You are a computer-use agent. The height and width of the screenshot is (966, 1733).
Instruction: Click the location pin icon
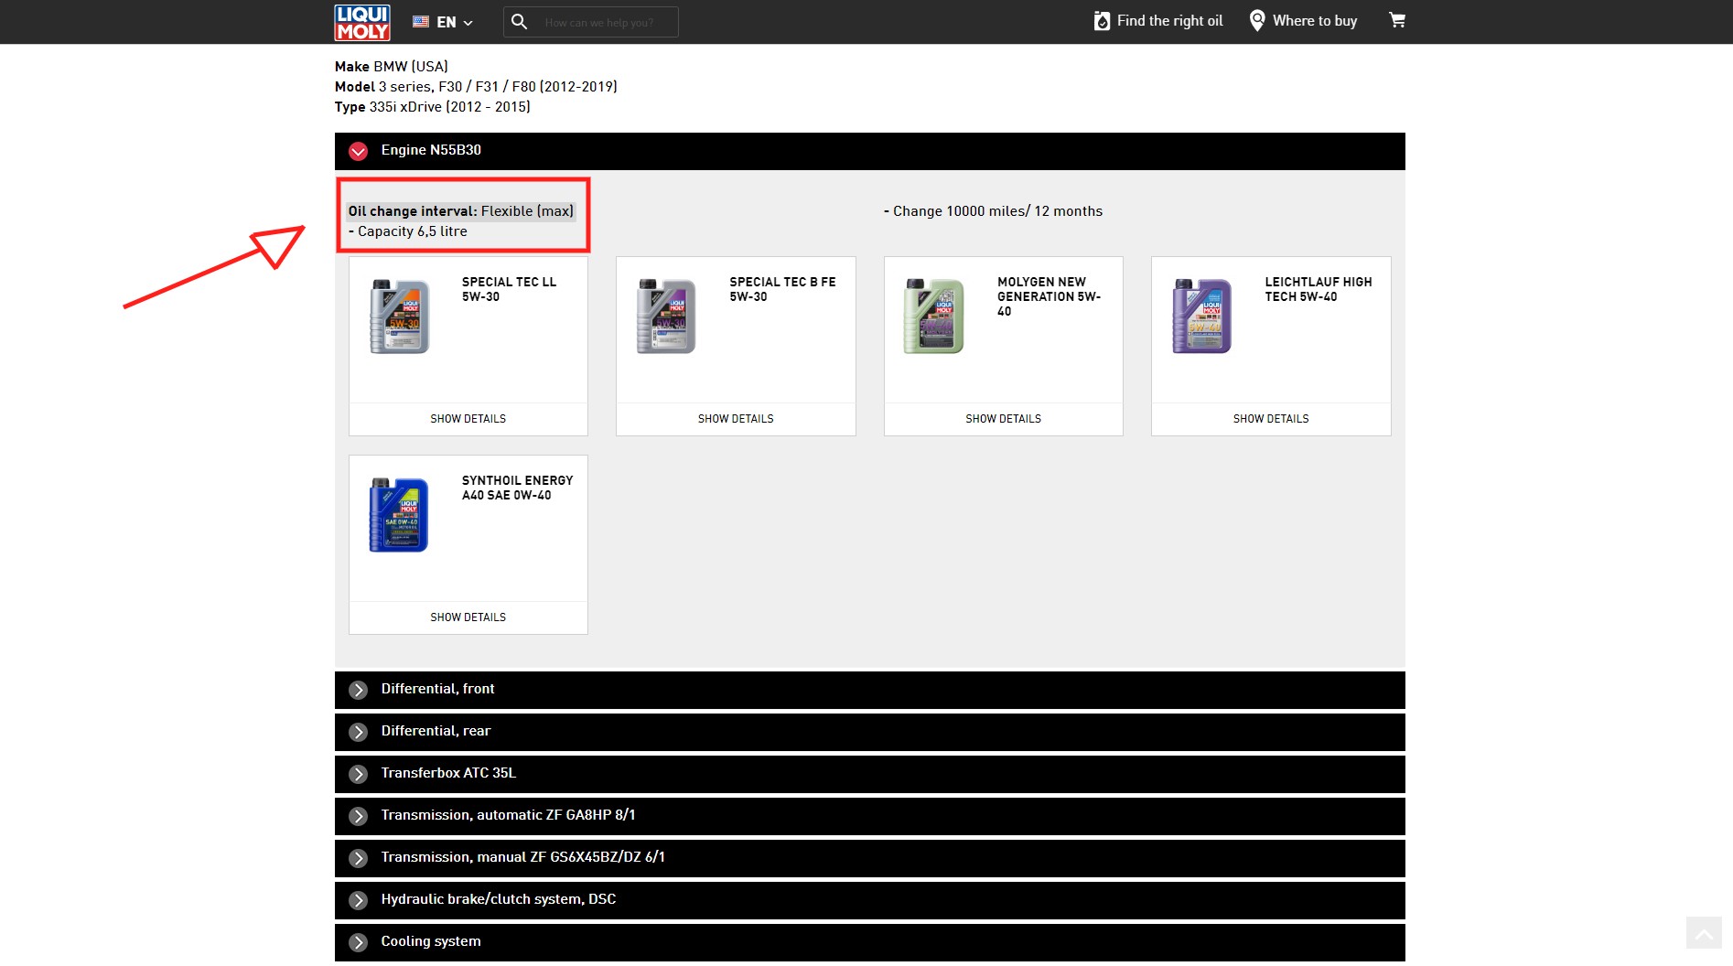pos(1257,21)
